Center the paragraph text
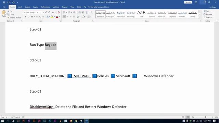219x123 pixels. pyautogui.click(x=67, y=17)
